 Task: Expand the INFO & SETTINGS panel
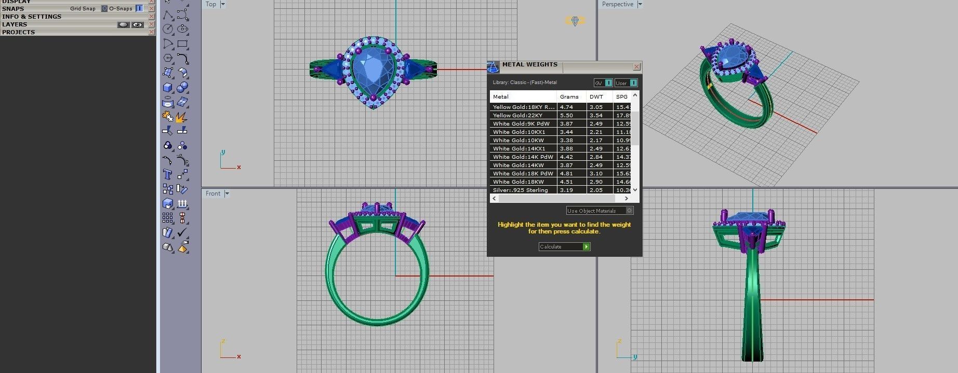32,17
